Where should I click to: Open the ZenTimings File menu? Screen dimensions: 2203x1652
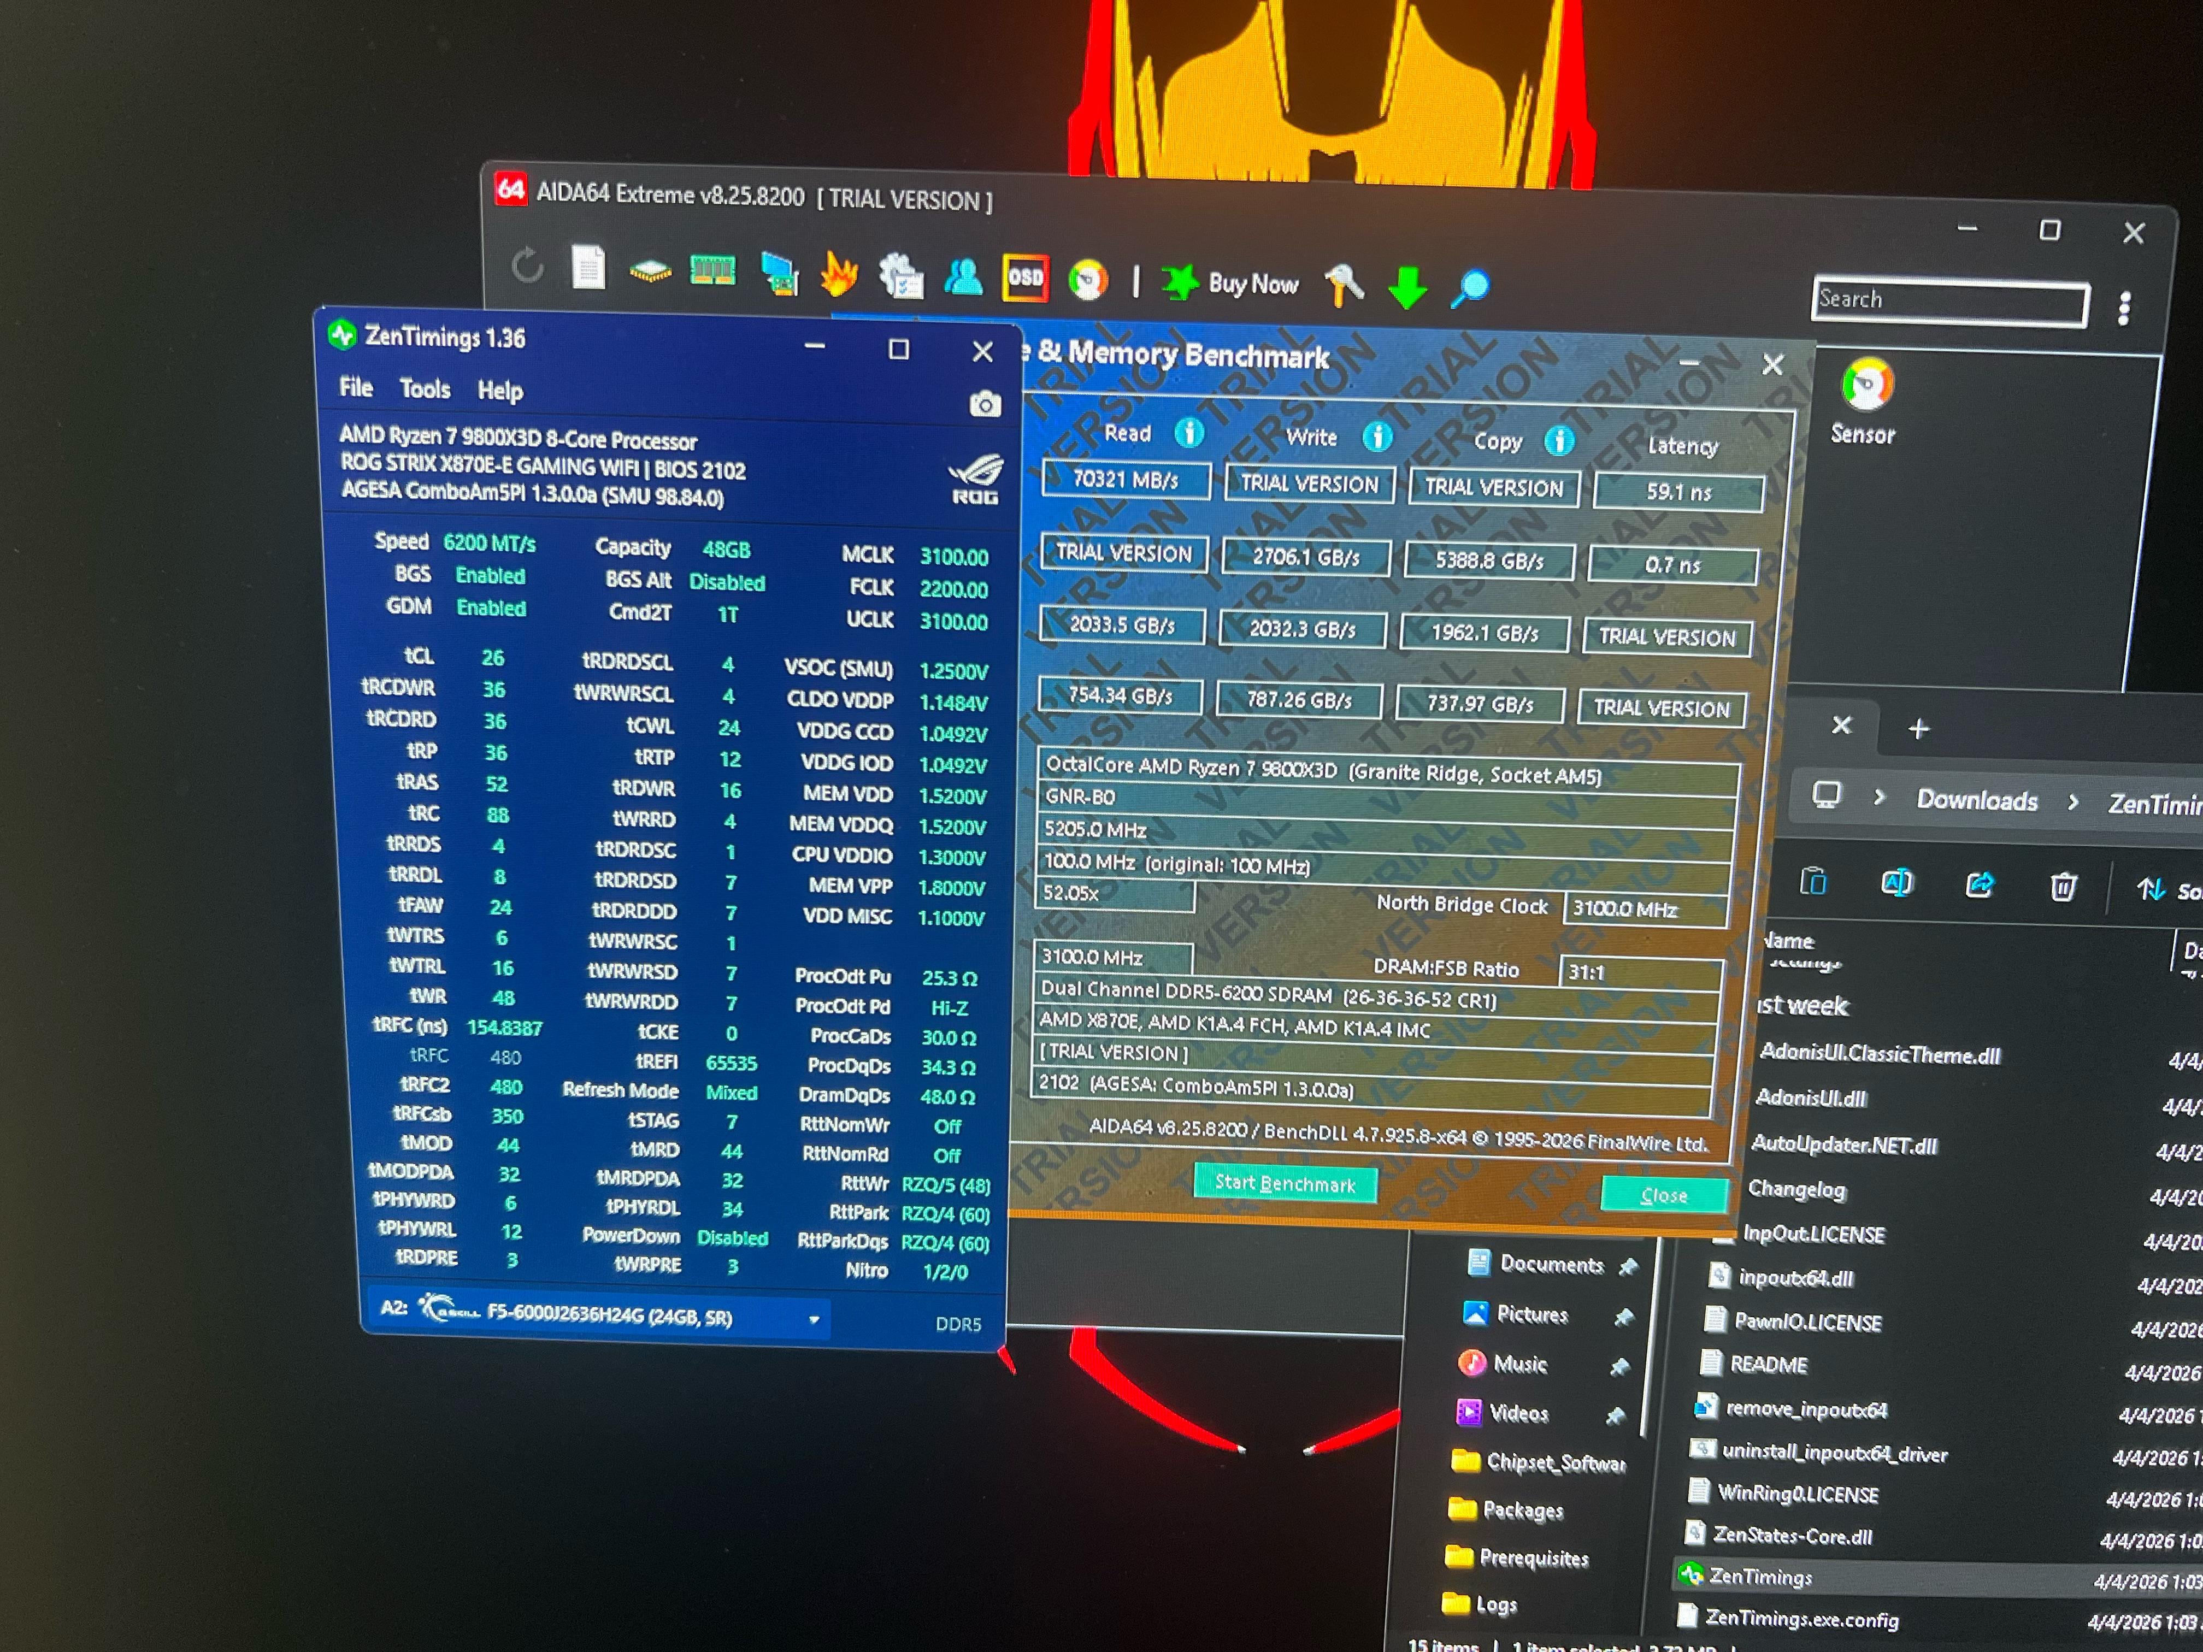(x=356, y=386)
